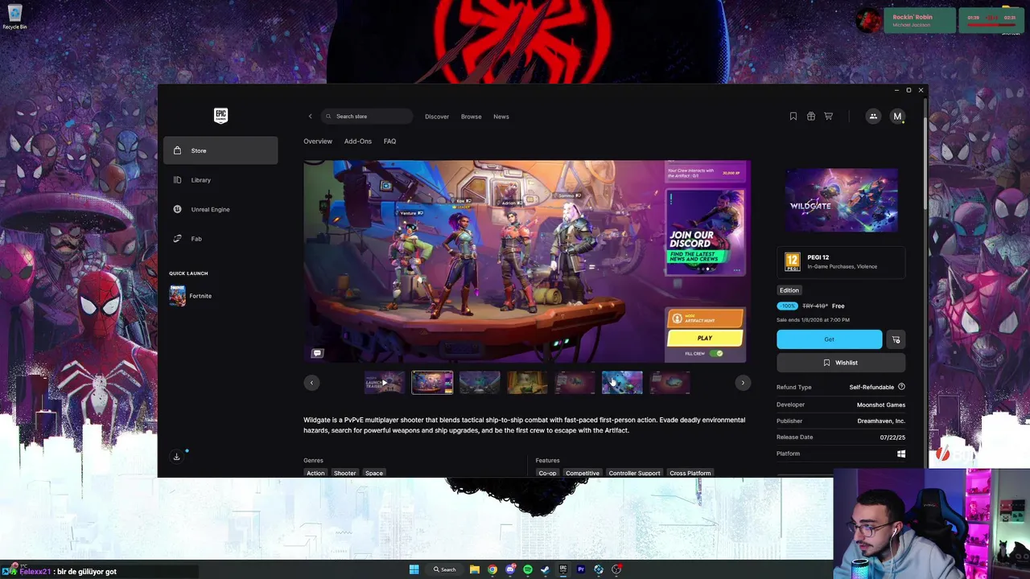Open the News page
The image size is (1030, 579).
pos(501,117)
